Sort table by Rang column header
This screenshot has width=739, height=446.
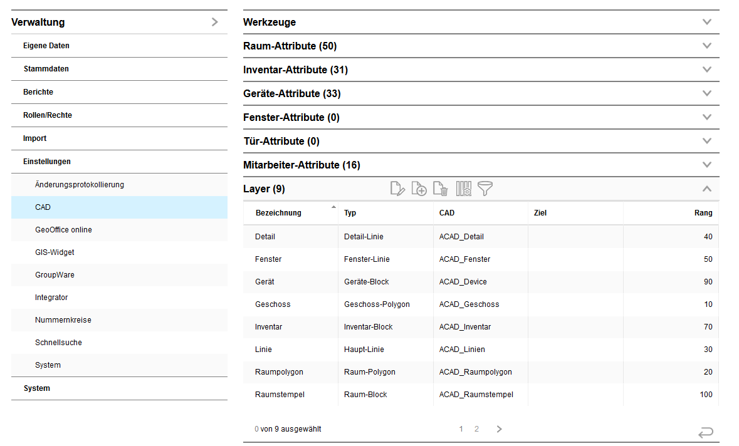703,213
